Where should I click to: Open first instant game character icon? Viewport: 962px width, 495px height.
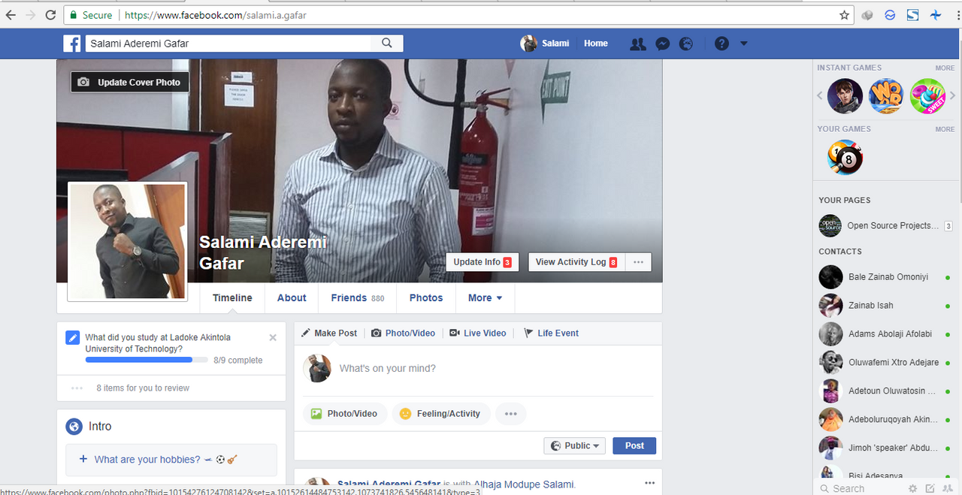[x=845, y=96]
